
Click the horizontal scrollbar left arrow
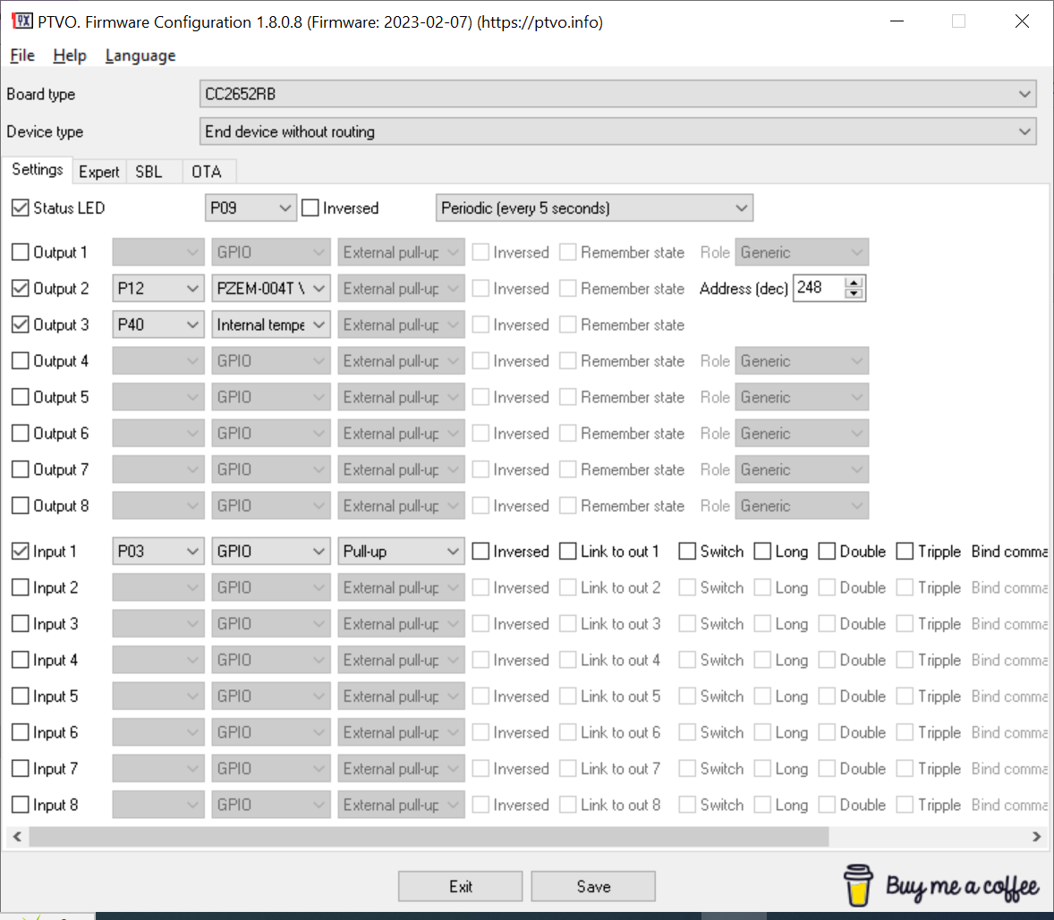click(x=18, y=836)
